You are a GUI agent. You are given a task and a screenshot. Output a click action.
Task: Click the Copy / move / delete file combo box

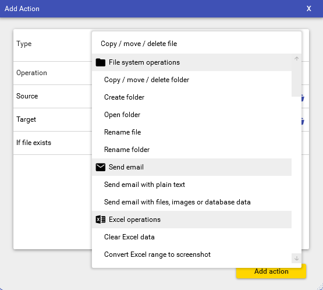pyautogui.click(x=197, y=44)
